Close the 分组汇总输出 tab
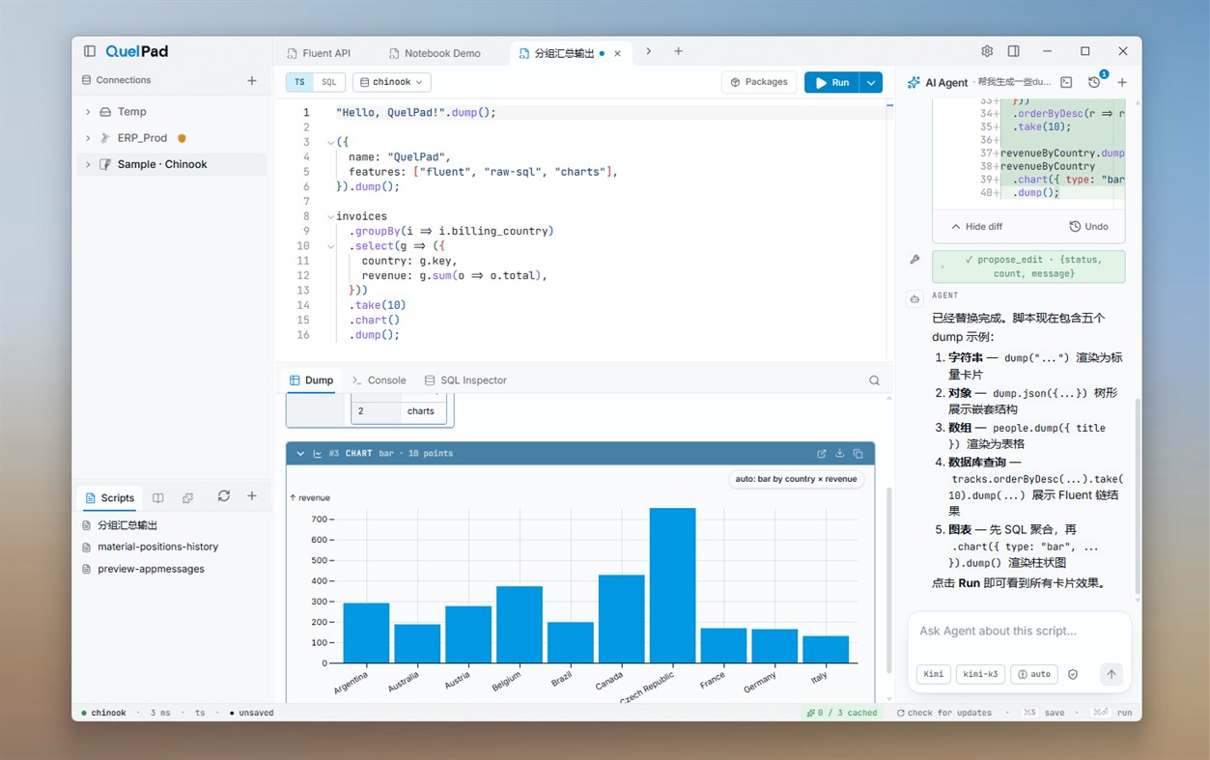The width and height of the screenshot is (1210, 760). [617, 53]
